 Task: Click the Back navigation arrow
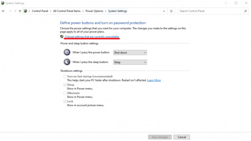tap(3, 11)
